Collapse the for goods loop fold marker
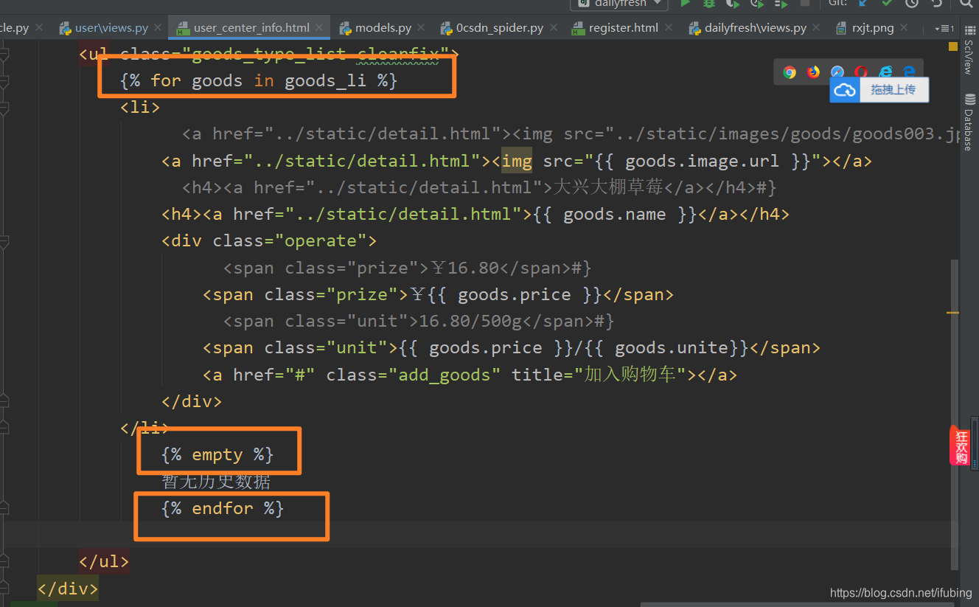979x607 pixels. click(x=4, y=80)
